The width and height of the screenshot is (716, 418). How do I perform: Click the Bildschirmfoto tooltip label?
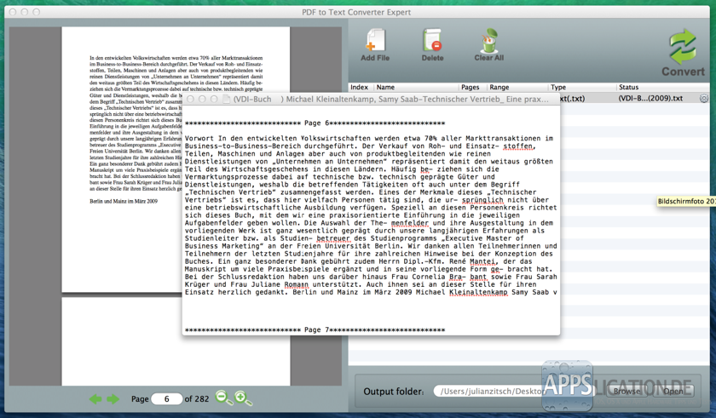[x=686, y=201]
